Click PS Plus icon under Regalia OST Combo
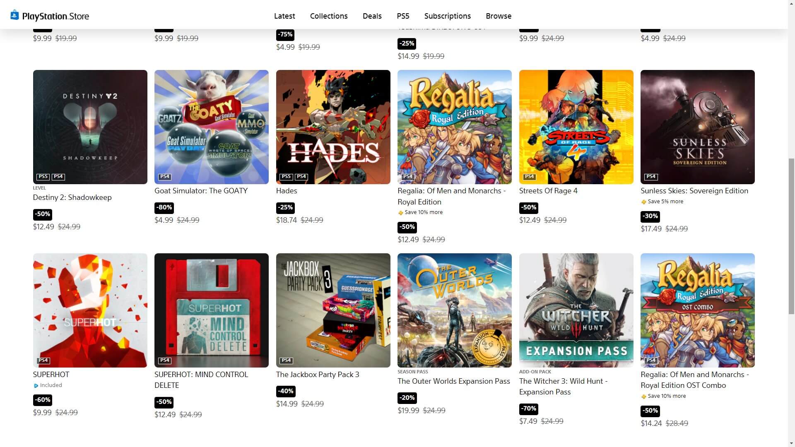This screenshot has width=795, height=447. (643, 397)
